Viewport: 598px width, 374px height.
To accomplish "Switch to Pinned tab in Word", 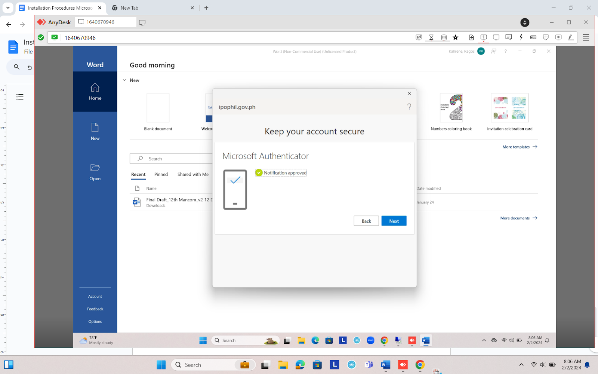I will (161, 174).
